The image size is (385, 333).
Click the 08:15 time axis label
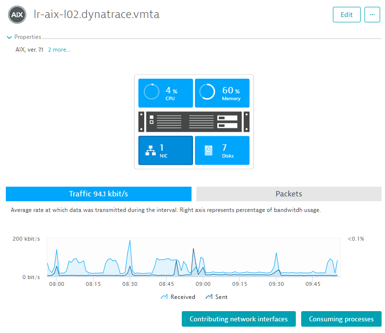point(93,284)
